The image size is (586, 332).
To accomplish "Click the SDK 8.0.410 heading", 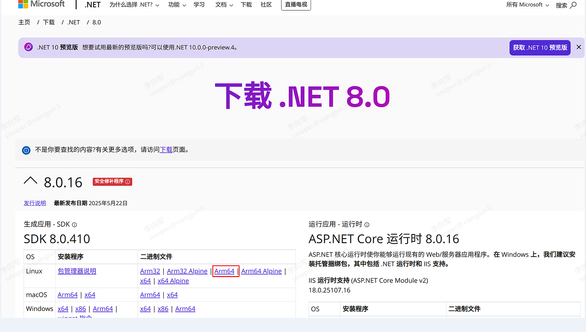I will (57, 239).
